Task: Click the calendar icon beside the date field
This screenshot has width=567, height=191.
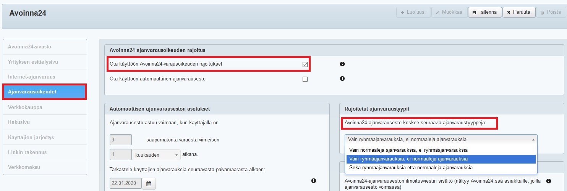Action: (x=149, y=184)
